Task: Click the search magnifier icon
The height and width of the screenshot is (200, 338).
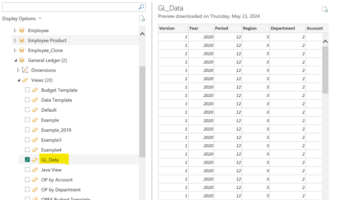Action: [x=141, y=7]
